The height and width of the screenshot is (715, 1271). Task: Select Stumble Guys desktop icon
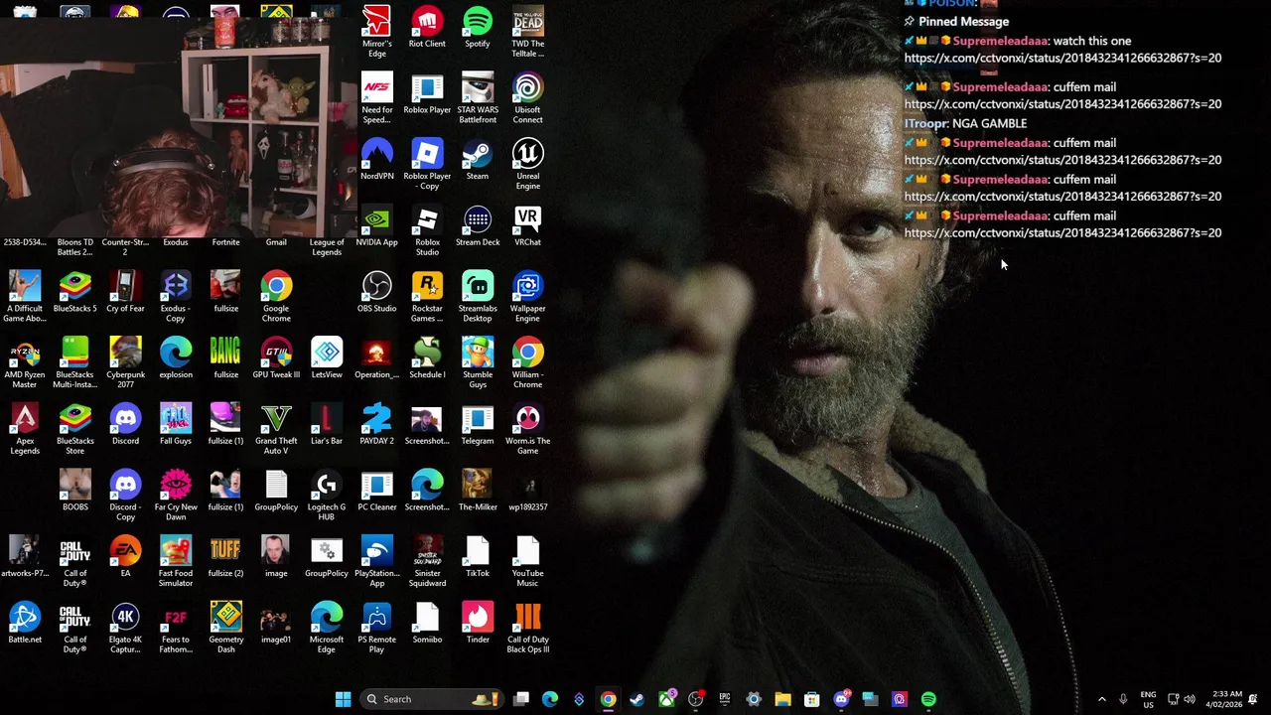478,362
